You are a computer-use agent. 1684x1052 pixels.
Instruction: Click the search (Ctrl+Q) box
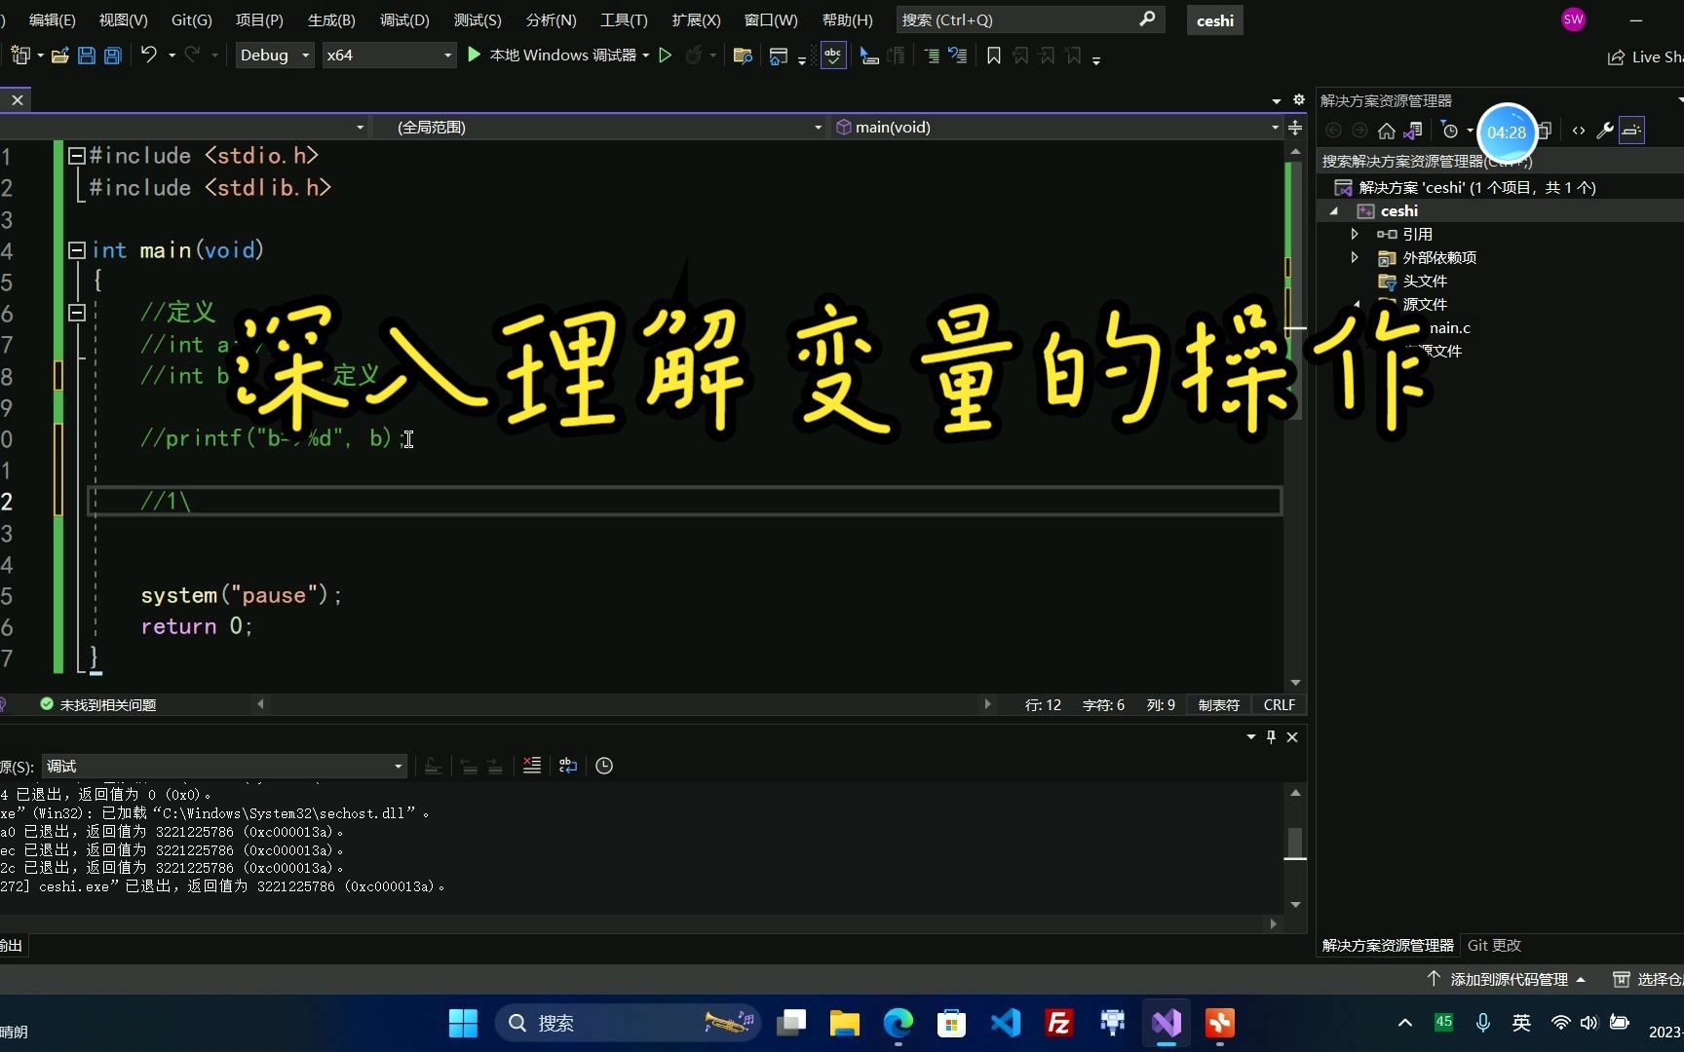click(1028, 19)
